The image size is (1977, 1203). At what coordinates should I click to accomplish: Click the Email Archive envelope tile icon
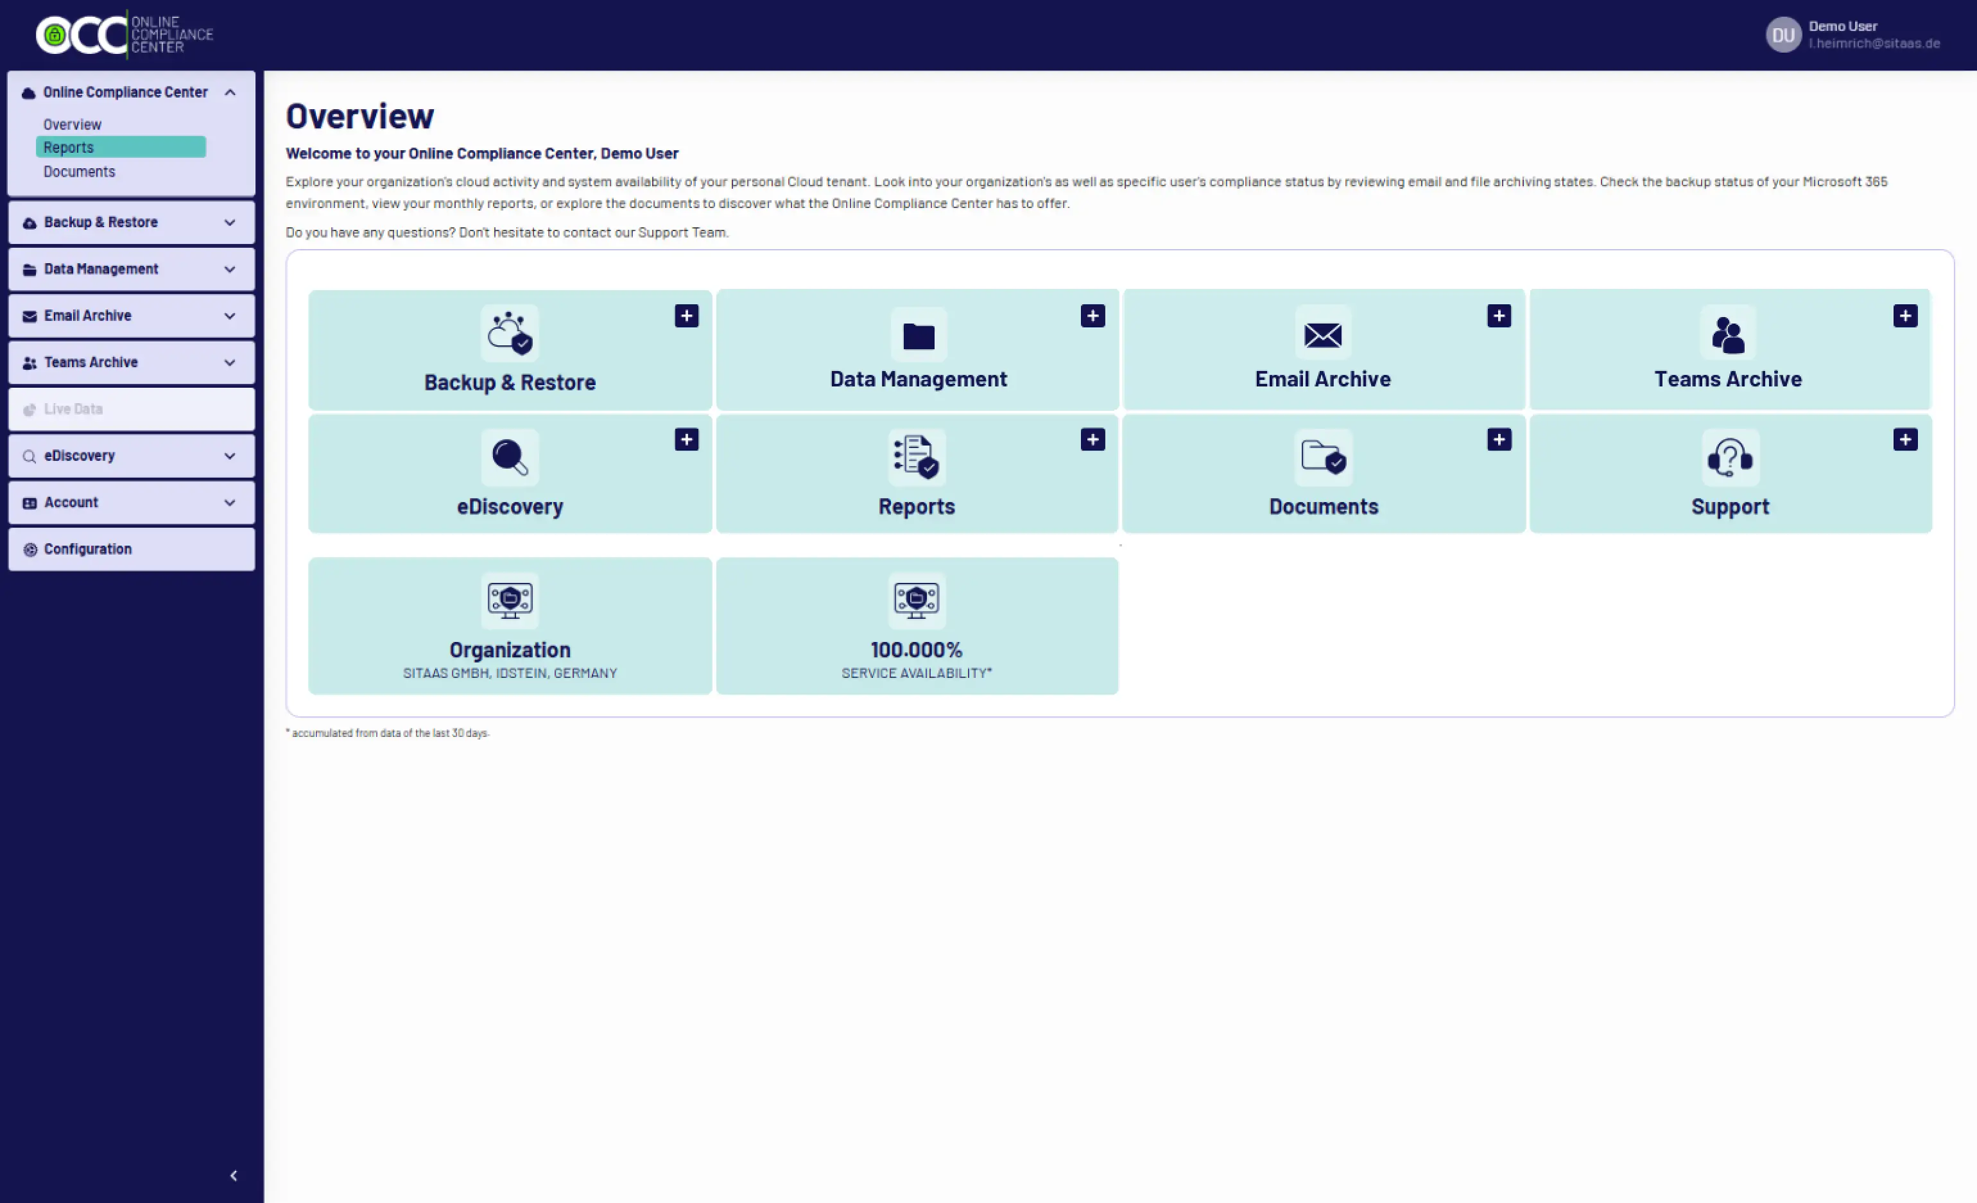[1322, 333]
